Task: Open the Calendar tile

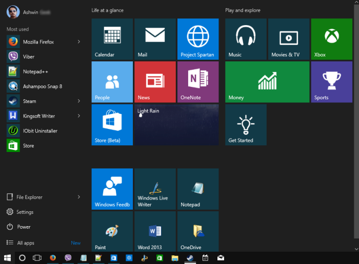Action: [112, 39]
